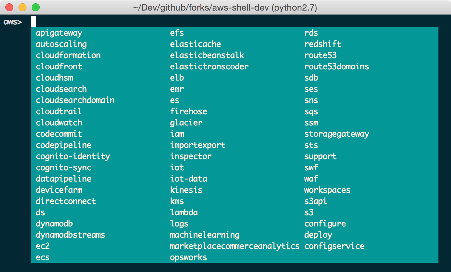Select marketplacecommerceanalytics entry
This screenshot has width=451, height=272.
235,246
